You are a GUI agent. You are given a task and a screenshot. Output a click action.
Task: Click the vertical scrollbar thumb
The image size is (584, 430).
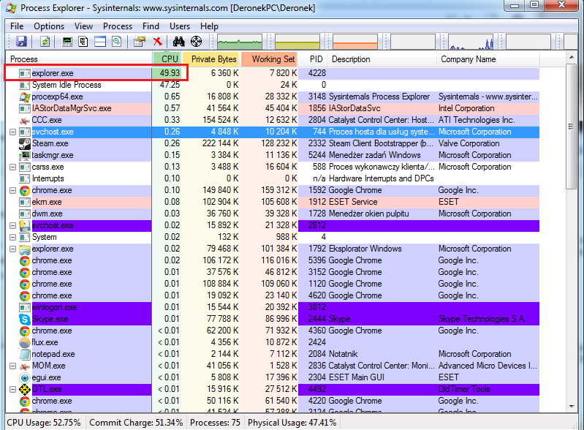click(572, 127)
